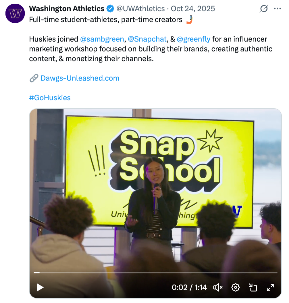Enable picture-in-picture mode for the video
289x303 pixels.
(253, 287)
